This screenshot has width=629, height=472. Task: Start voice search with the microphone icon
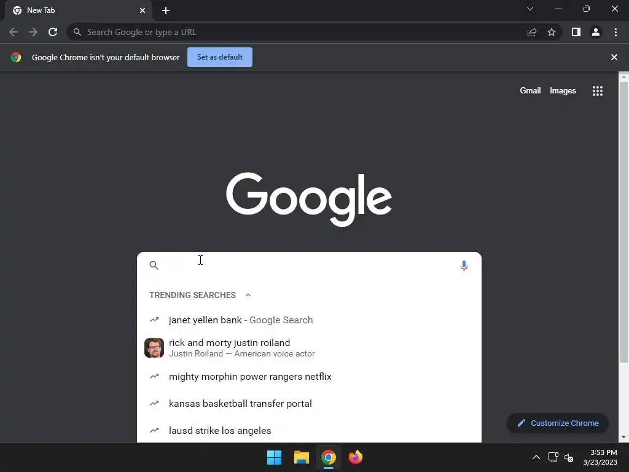464,265
